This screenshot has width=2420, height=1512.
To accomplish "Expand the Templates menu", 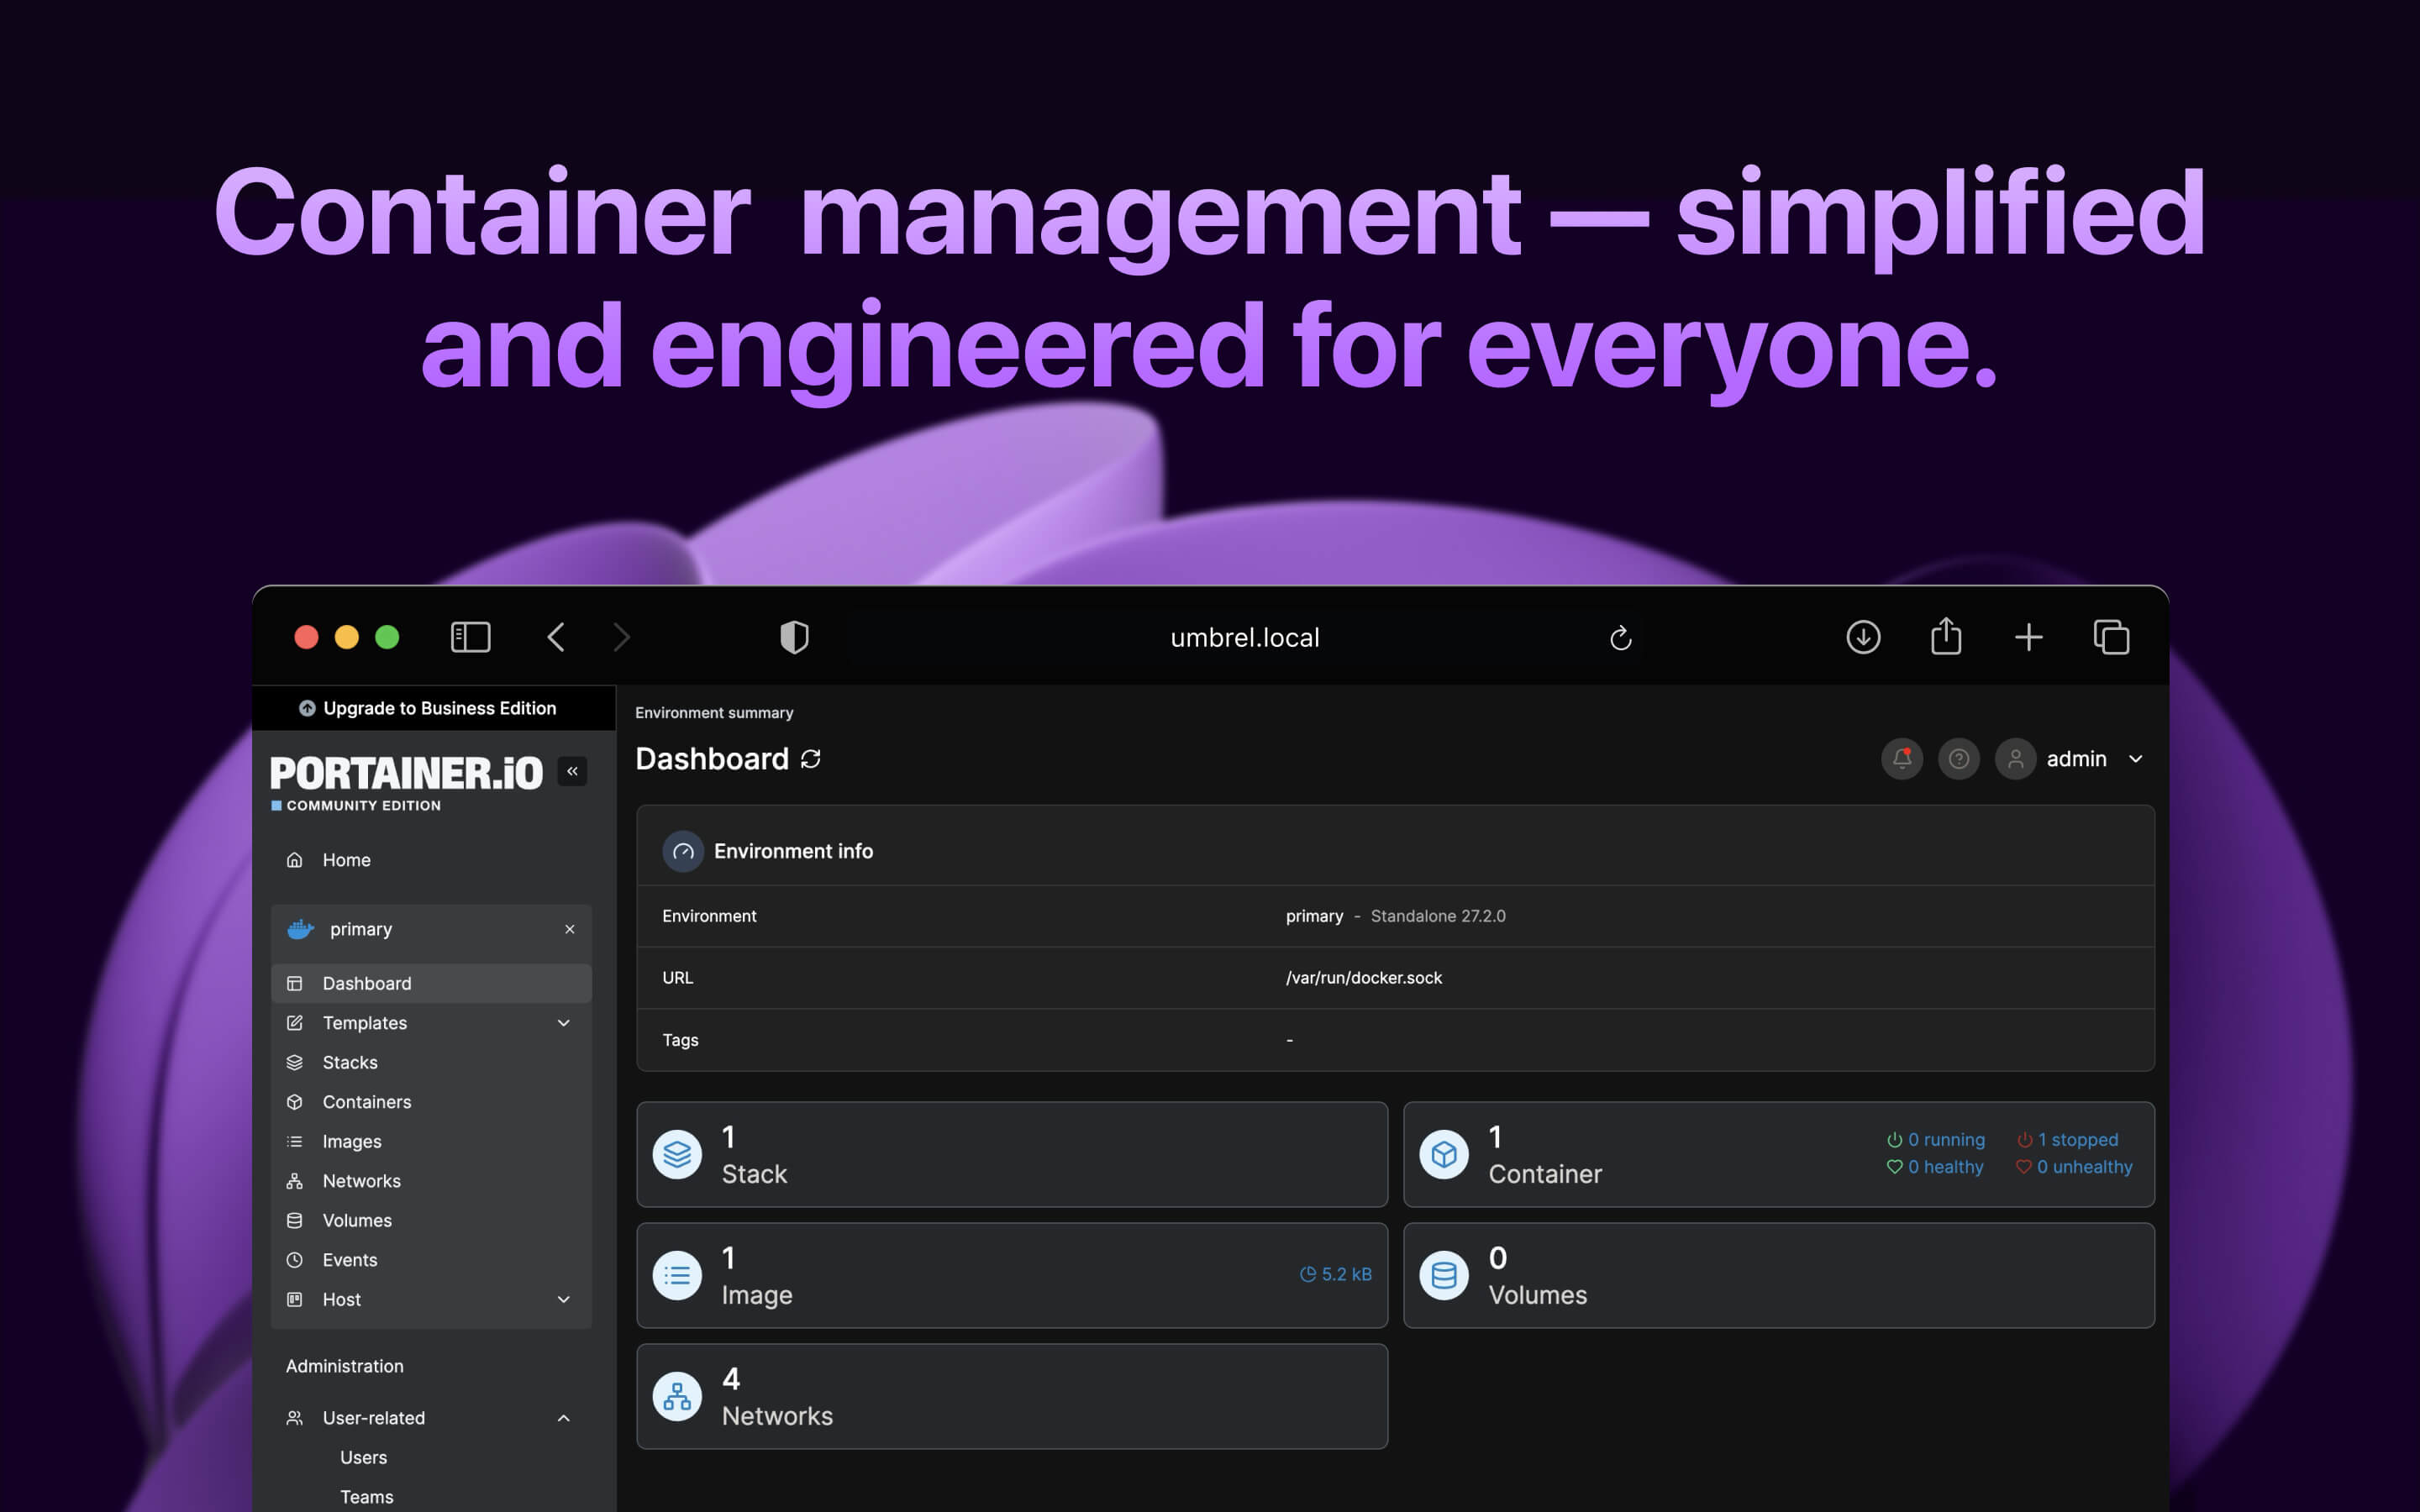I will (x=363, y=1022).
